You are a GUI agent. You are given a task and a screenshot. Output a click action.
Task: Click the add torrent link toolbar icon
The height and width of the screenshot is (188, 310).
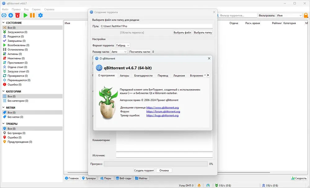[x=4, y=15]
